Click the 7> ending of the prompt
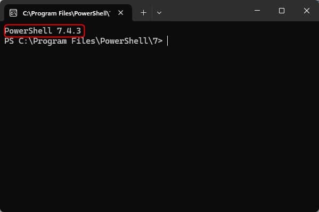This screenshot has width=319, height=212. 158,41
